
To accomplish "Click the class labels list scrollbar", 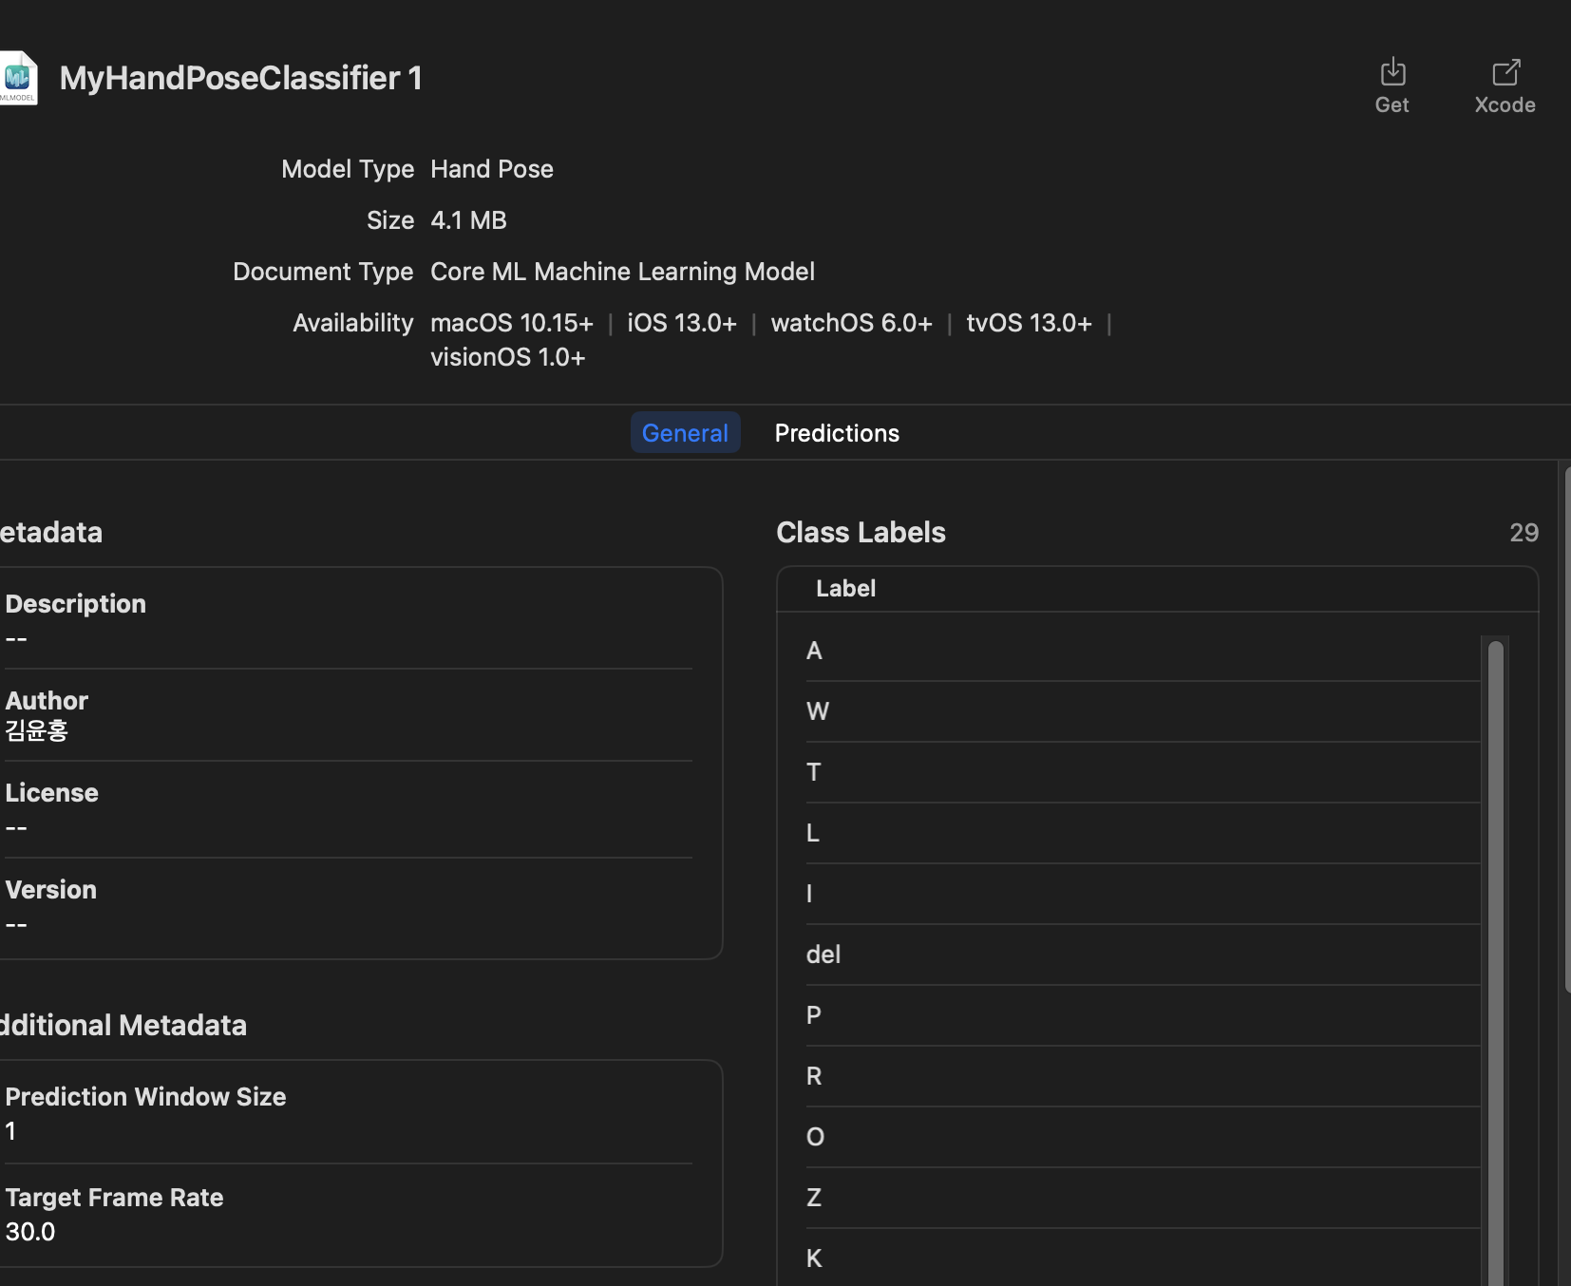I will [x=1495, y=950].
